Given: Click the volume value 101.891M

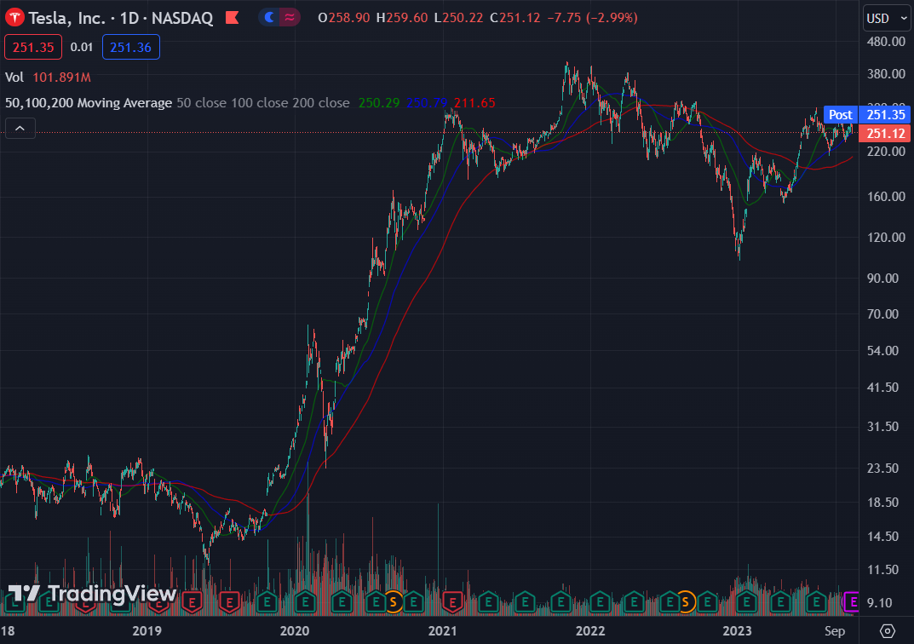Looking at the screenshot, I should 62,78.
